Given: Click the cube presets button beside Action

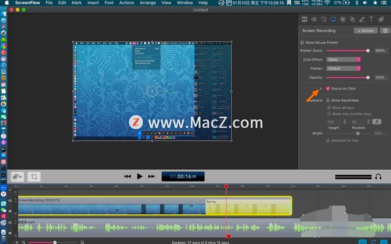Looking at the screenshot, I should (x=385, y=31).
